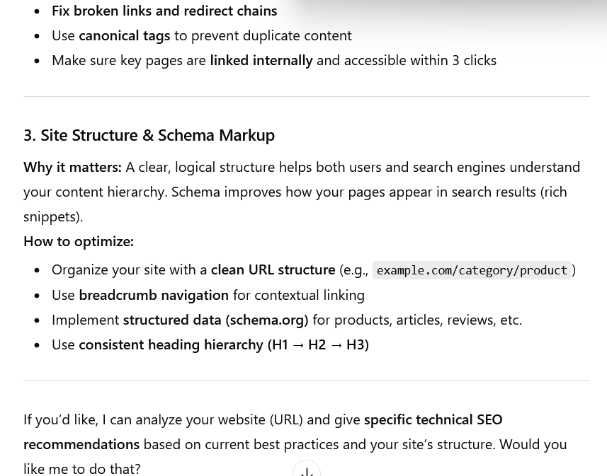Click the bold word "recommendations" in the last paragraph
The height and width of the screenshot is (476, 607).
[81, 444]
